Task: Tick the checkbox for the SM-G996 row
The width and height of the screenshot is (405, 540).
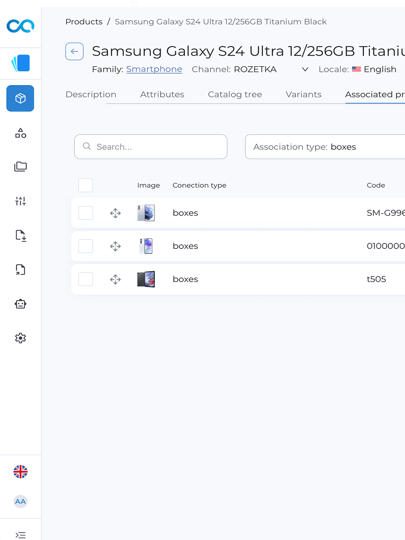Action: point(86,213)
